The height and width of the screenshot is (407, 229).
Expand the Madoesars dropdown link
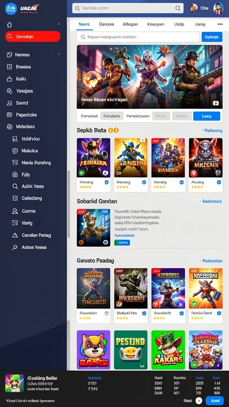click(x=211, y=201)
